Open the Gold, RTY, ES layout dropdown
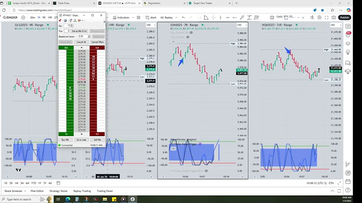The width and height of the screenshot is (362, 203). pyautogui.click(x=288, y=17)
